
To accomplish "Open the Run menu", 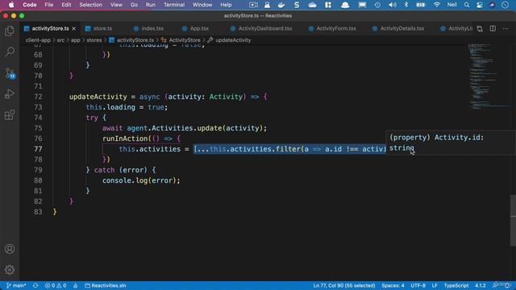I will point(151,5).
